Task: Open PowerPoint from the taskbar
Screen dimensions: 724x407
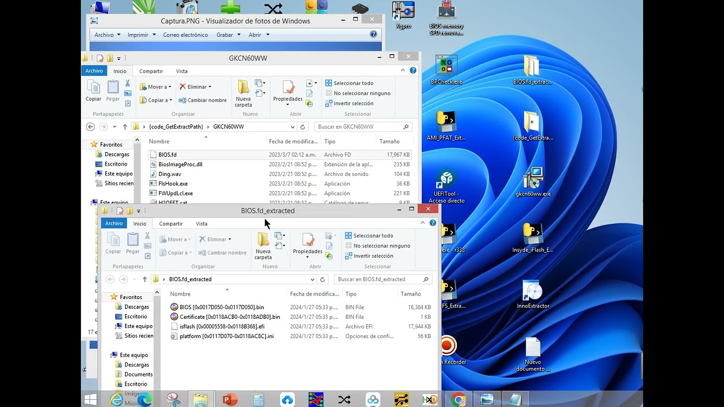Action: 230,400
